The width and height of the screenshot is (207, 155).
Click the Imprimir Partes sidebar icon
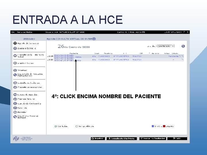tap(15, 63)
